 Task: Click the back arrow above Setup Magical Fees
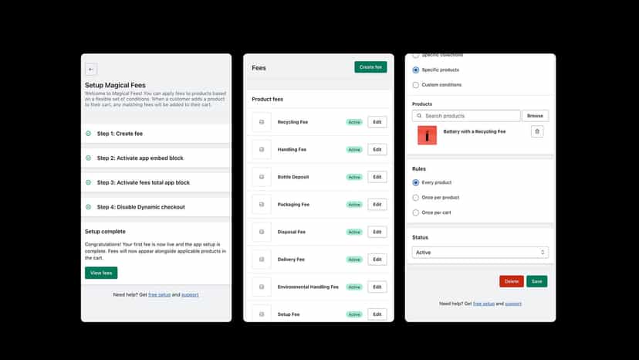click(x=91, y=70)
